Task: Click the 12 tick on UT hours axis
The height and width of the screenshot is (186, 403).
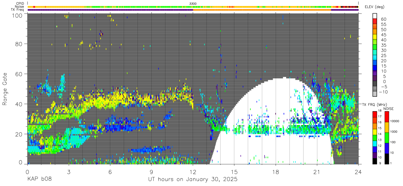Action: (193, 172)
